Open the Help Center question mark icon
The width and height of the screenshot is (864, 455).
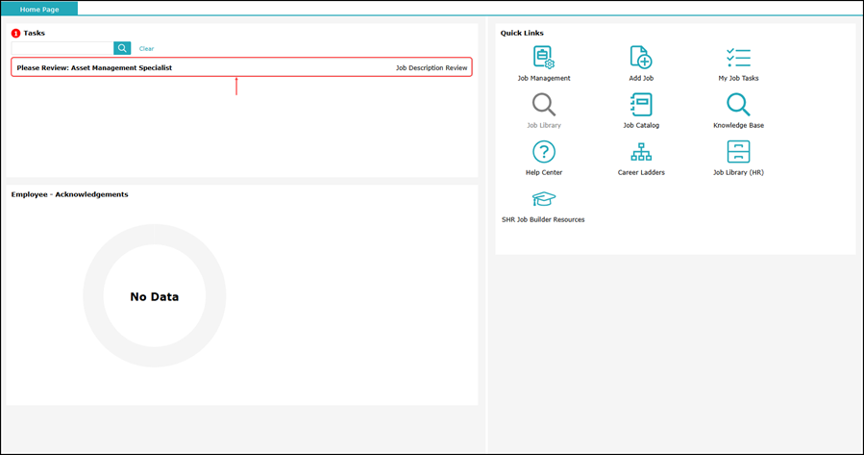[x=544, y=152]
